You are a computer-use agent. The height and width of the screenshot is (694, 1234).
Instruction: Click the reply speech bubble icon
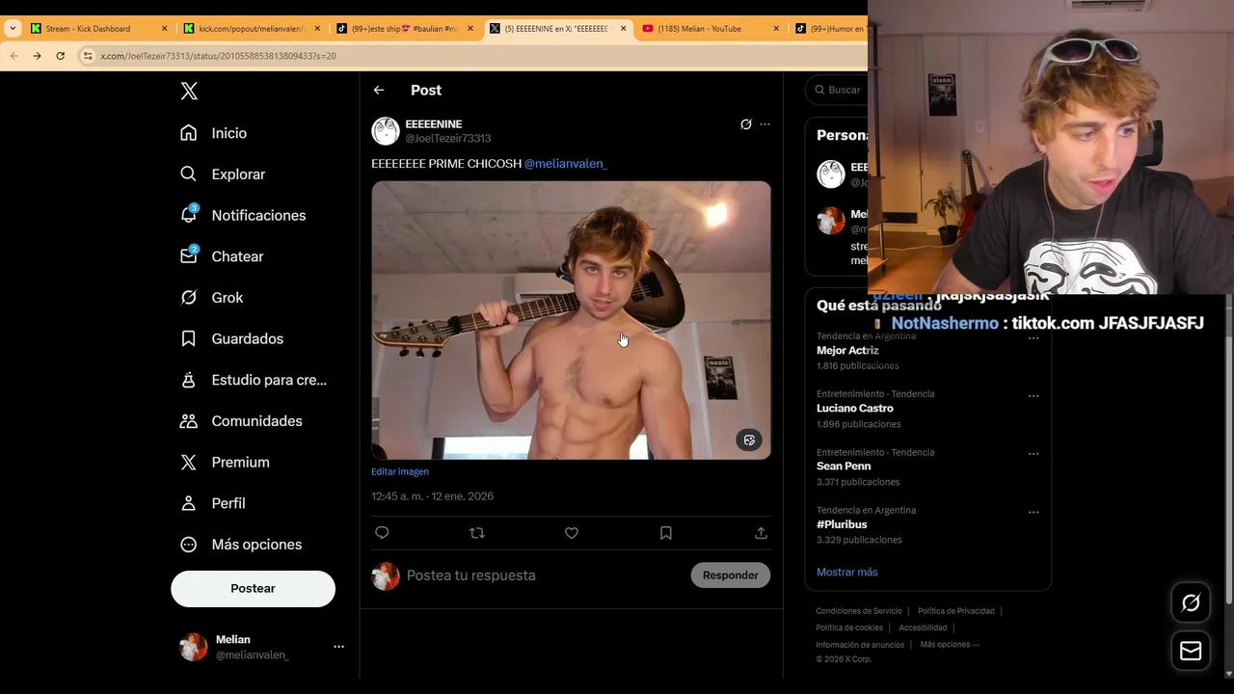(382, 533)
